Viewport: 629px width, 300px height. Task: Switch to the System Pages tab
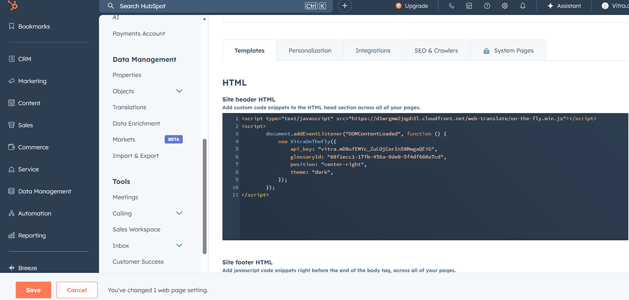pyautogui.click(x=508, y=50)
